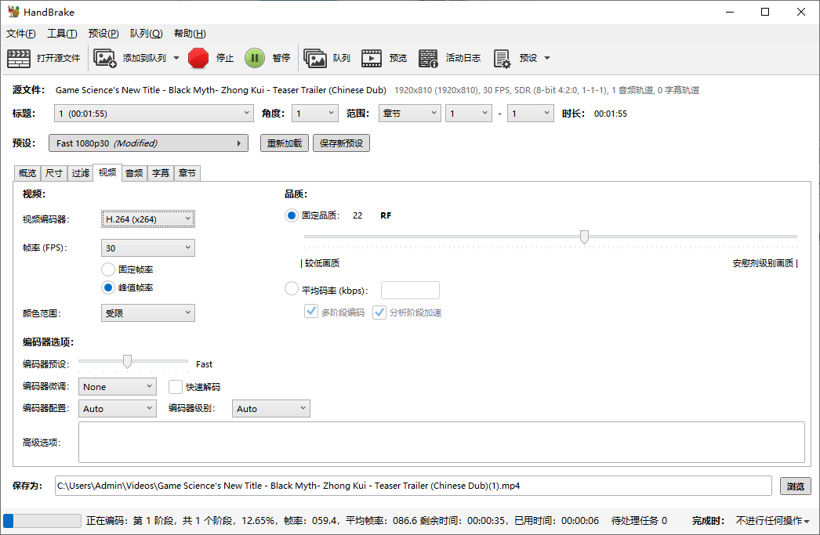Enable the 快速解码 checkbox
Viewport: 820px width, 535px height.
[x=175, y=387]
